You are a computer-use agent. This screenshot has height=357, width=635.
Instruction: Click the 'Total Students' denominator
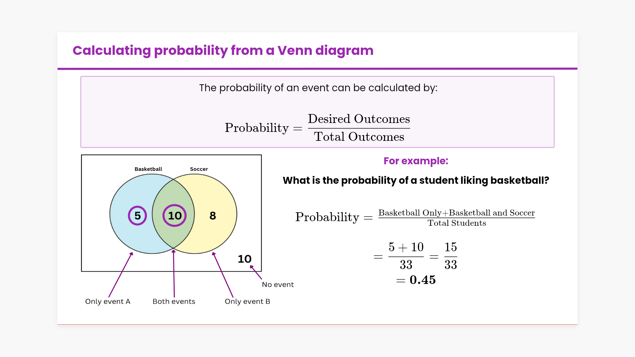point(457,223)
